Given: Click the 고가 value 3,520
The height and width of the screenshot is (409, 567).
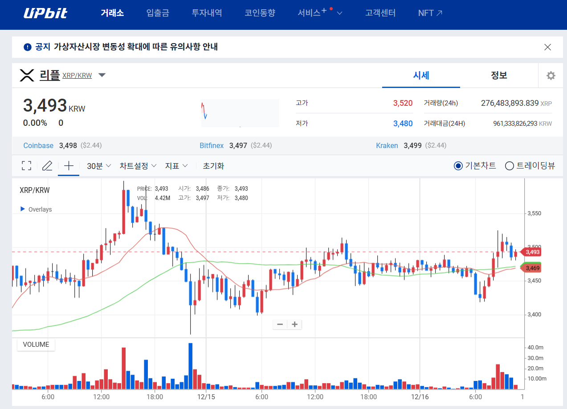Looking at the screenshot, I should [x=403, y=103].
